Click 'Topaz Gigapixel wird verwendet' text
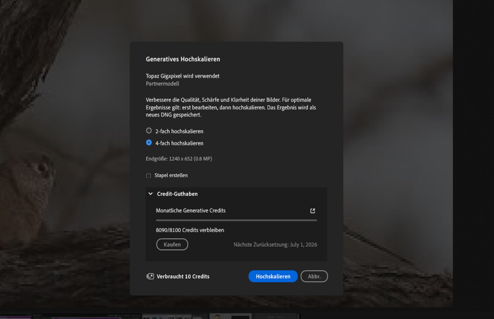Image resolution: width=494 pixels, height=319 pixels. click(183, 76)
